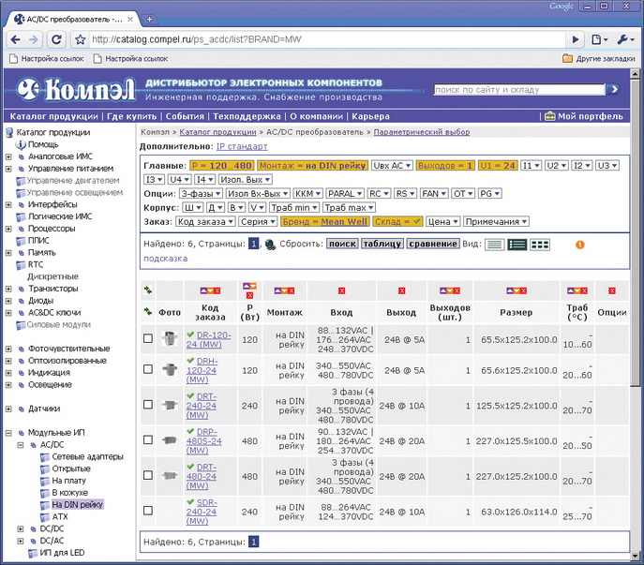This screenshot has height=565, width=644.
Task: Remove the Вход column with red X
Action: [342, 290]
